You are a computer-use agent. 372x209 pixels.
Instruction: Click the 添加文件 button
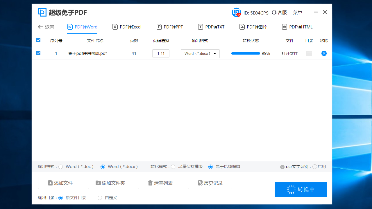click(60, 183)
